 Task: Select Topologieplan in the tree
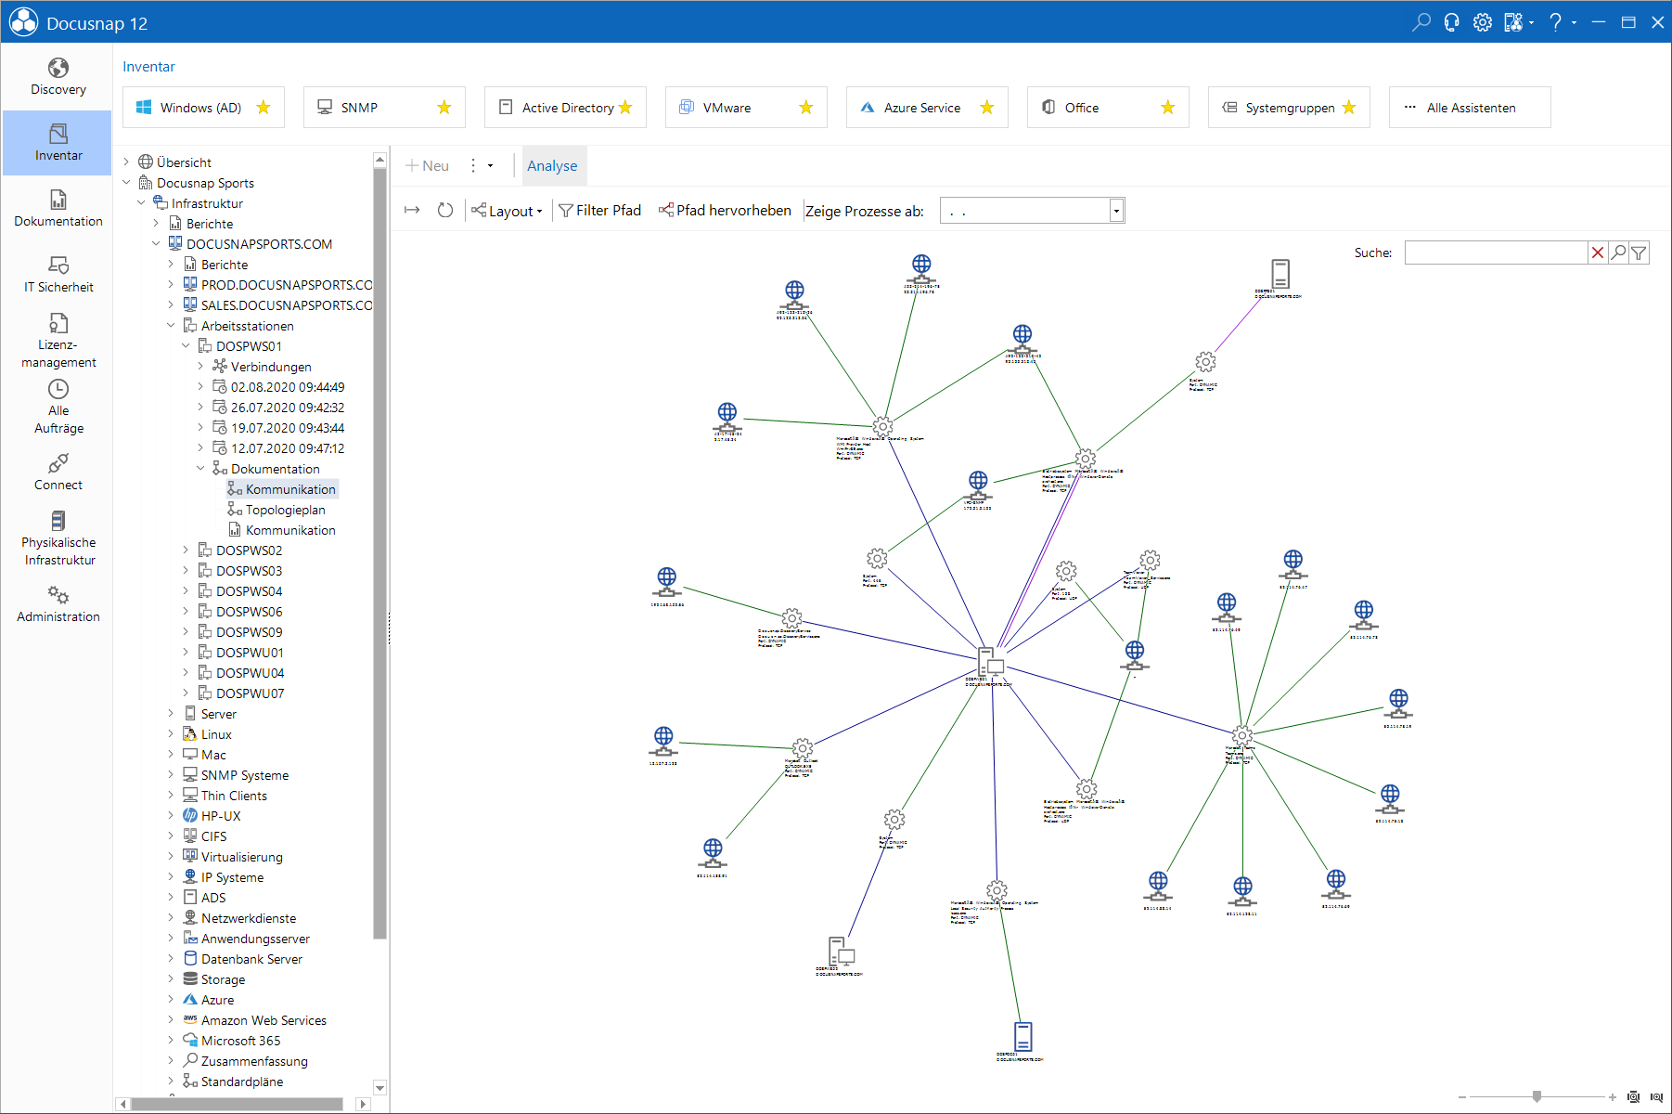(285, 510)
